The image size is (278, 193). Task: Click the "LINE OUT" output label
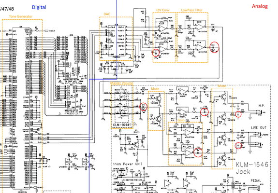click(259, 128)
